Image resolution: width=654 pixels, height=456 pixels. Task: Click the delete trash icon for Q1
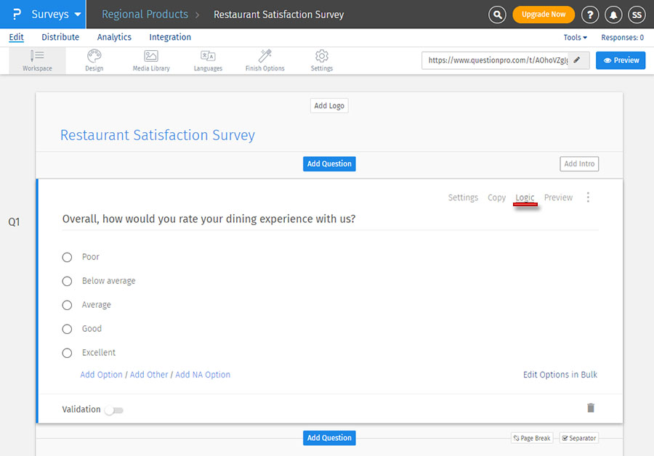pyautogui.click(x=591, y=407)
